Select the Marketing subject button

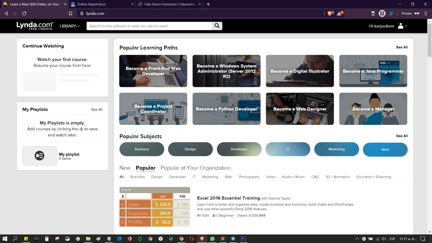[x=336, y=149]
